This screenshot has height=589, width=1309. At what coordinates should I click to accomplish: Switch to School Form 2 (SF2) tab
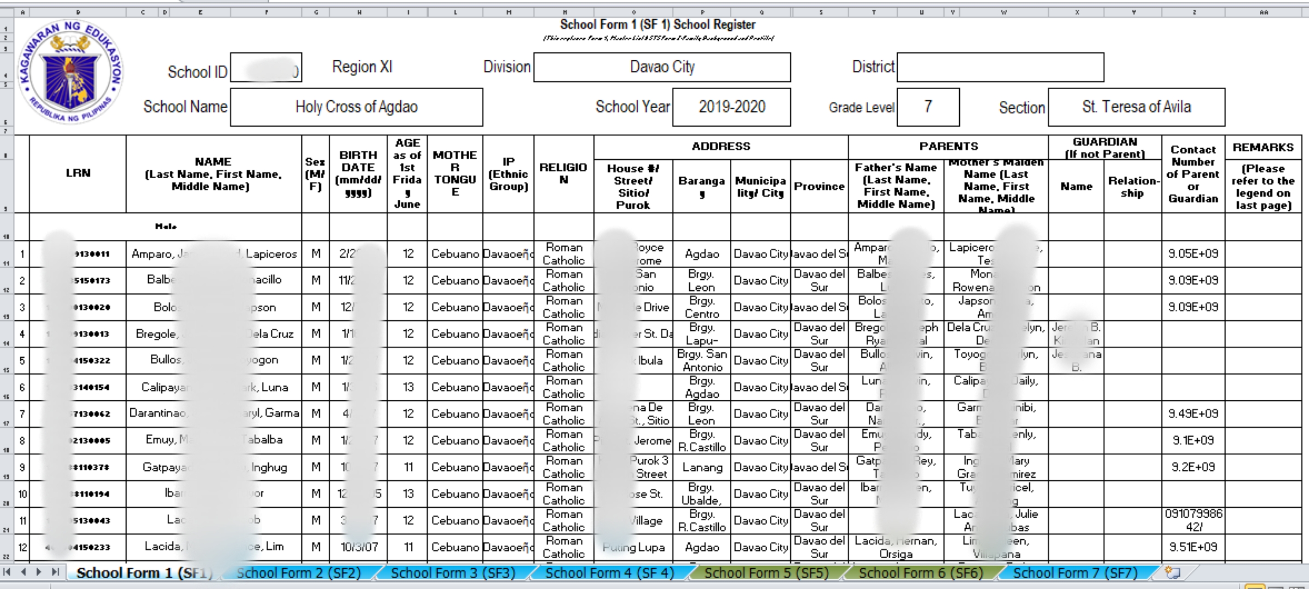point(299,573)
